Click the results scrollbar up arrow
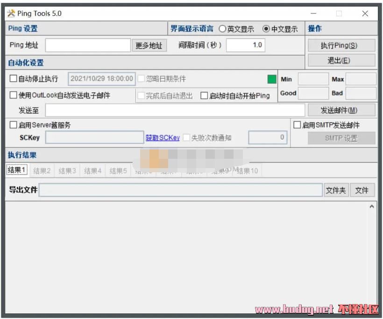 (372, 206)
